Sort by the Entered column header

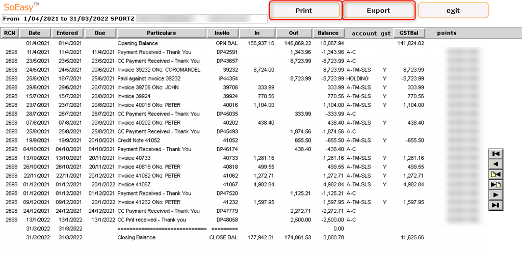(67, 33)
